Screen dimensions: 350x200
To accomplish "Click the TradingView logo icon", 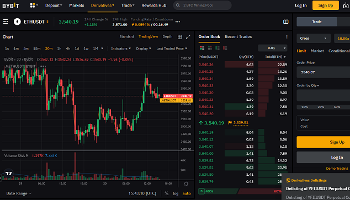I will pos(9,173).
